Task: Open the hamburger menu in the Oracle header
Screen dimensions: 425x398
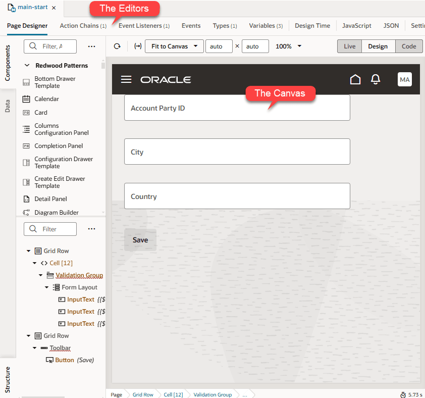Action: pos(126,79)
